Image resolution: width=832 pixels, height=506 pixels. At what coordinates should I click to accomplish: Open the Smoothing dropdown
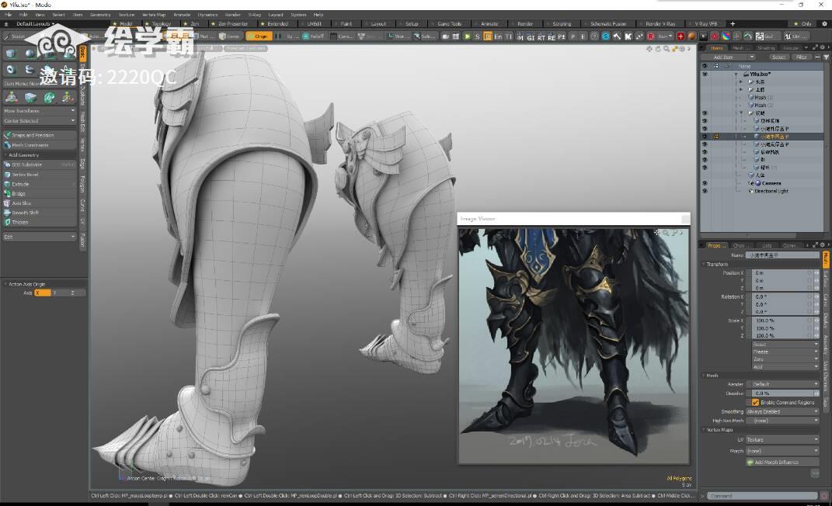782,411
